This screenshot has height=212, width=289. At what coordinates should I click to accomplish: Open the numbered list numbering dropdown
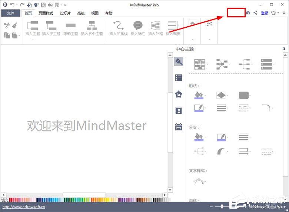point(268,64)
